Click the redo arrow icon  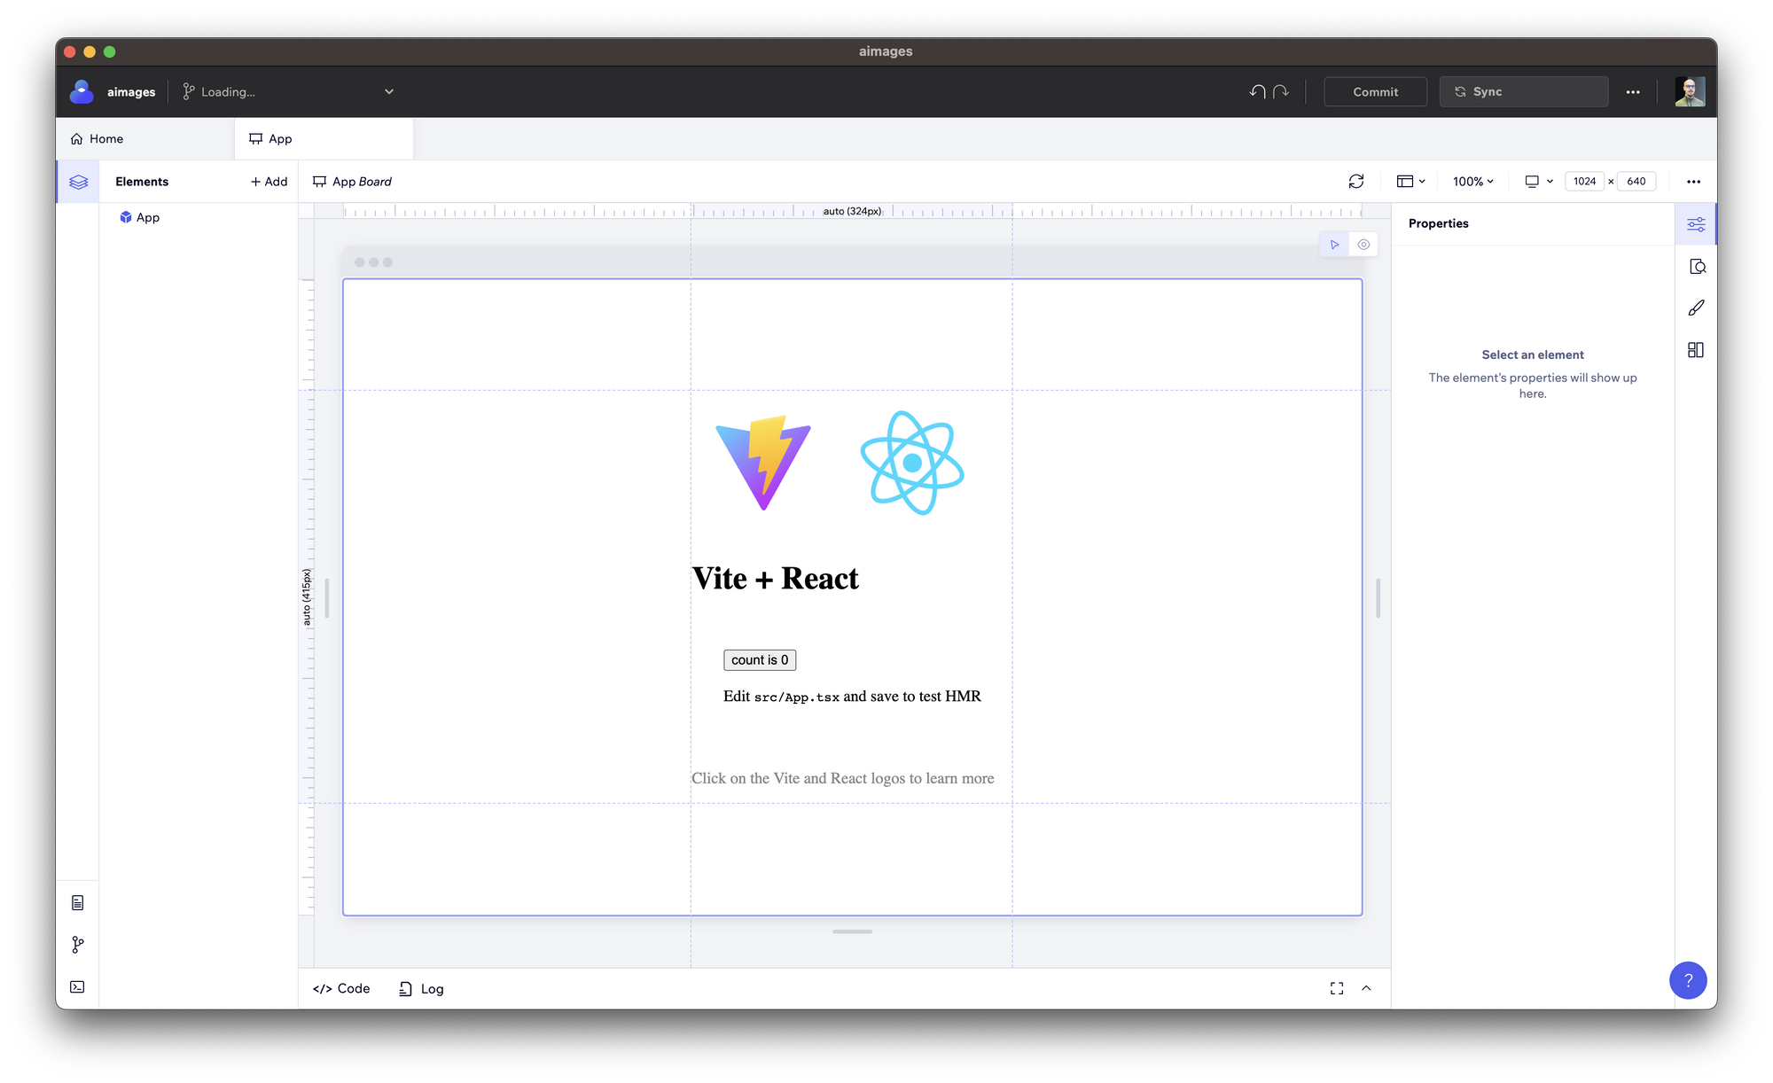pyautogui.click(x=1281, y=91)
